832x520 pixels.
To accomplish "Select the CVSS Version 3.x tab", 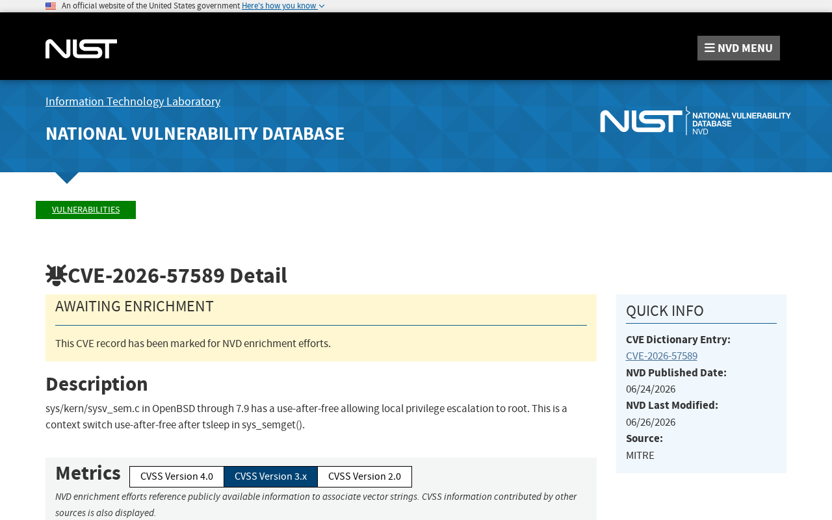I will (270, 476).
